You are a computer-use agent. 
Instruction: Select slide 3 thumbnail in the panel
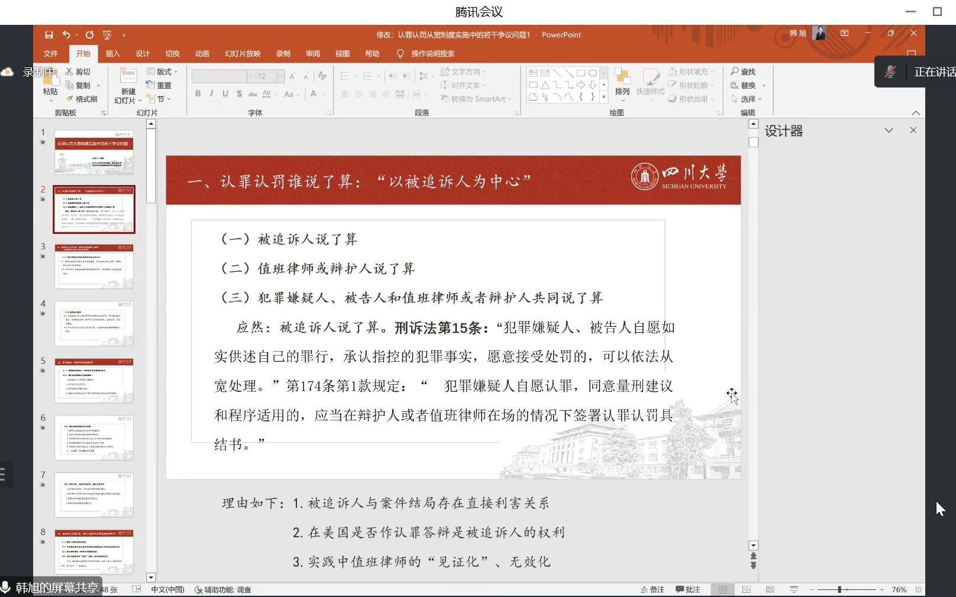(94, 267)
